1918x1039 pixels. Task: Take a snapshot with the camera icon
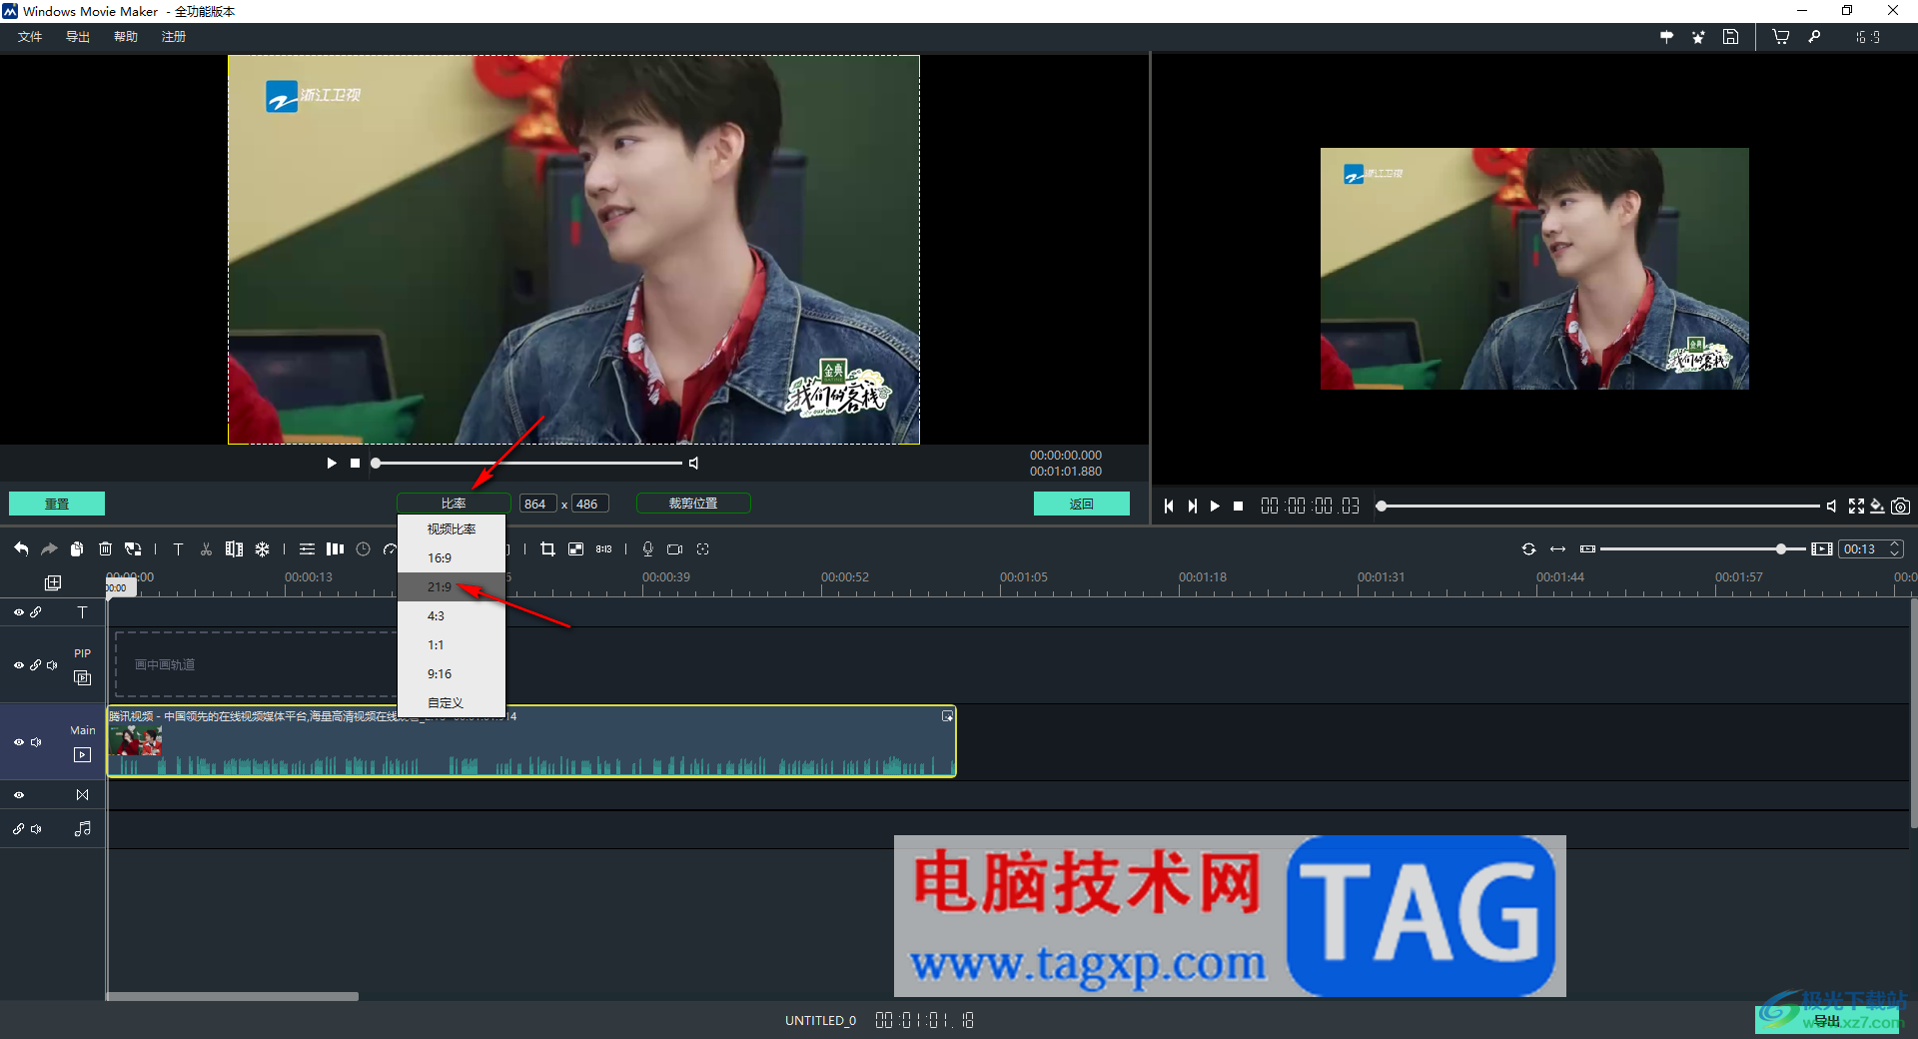[x=1900, y=507]
